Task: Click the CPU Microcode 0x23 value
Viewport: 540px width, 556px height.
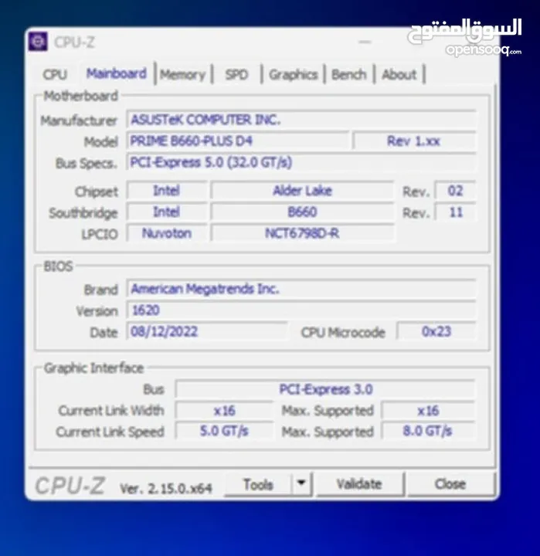Action: (x=436, y=331)
